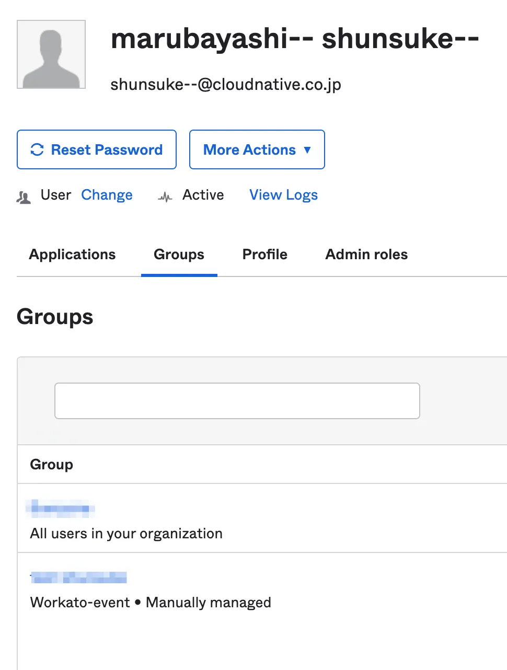This screenshot has height=670, width=507.
Task: Click the activity pulse icon beside Active
Action: point(165,197)
